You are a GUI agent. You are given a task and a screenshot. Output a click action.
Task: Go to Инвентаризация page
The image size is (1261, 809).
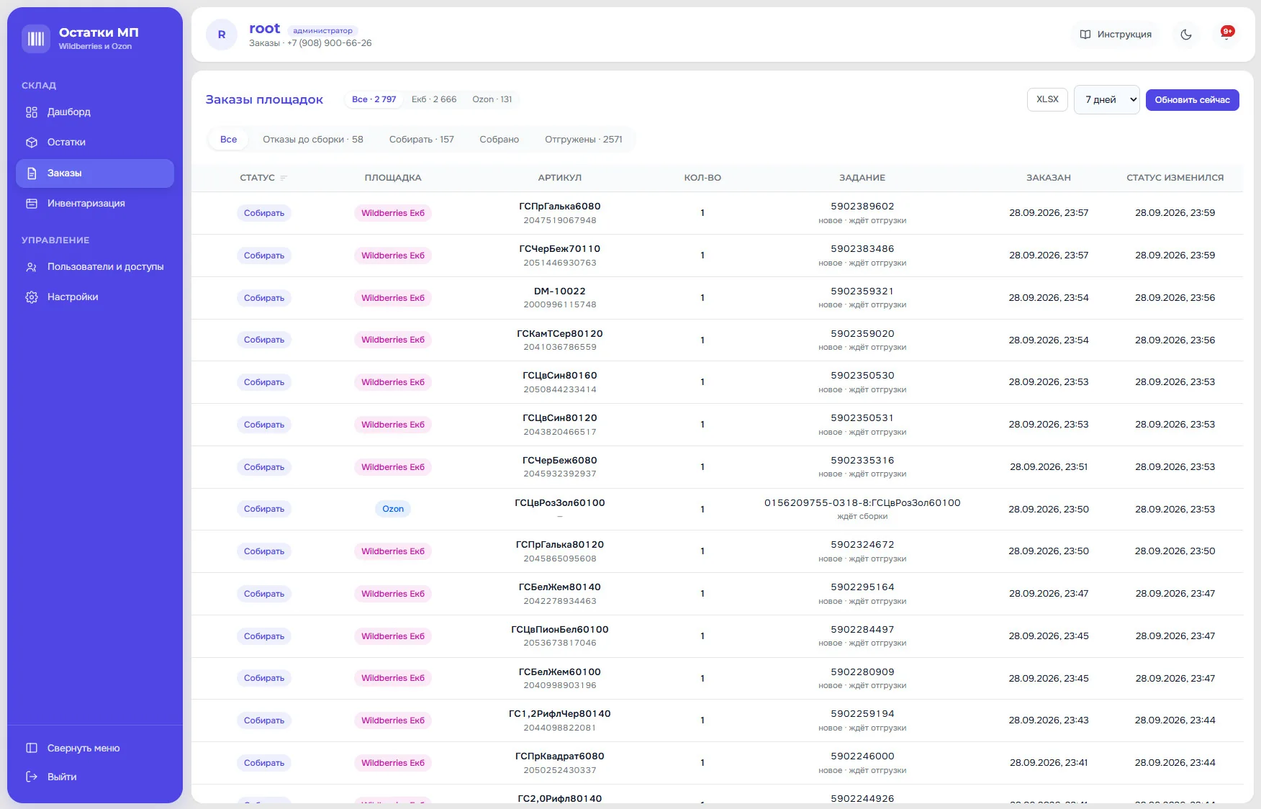(x=95, y=204)
